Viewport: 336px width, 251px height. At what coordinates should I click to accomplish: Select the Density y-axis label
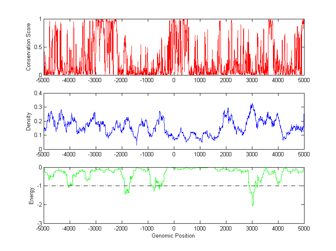[29, 121]
